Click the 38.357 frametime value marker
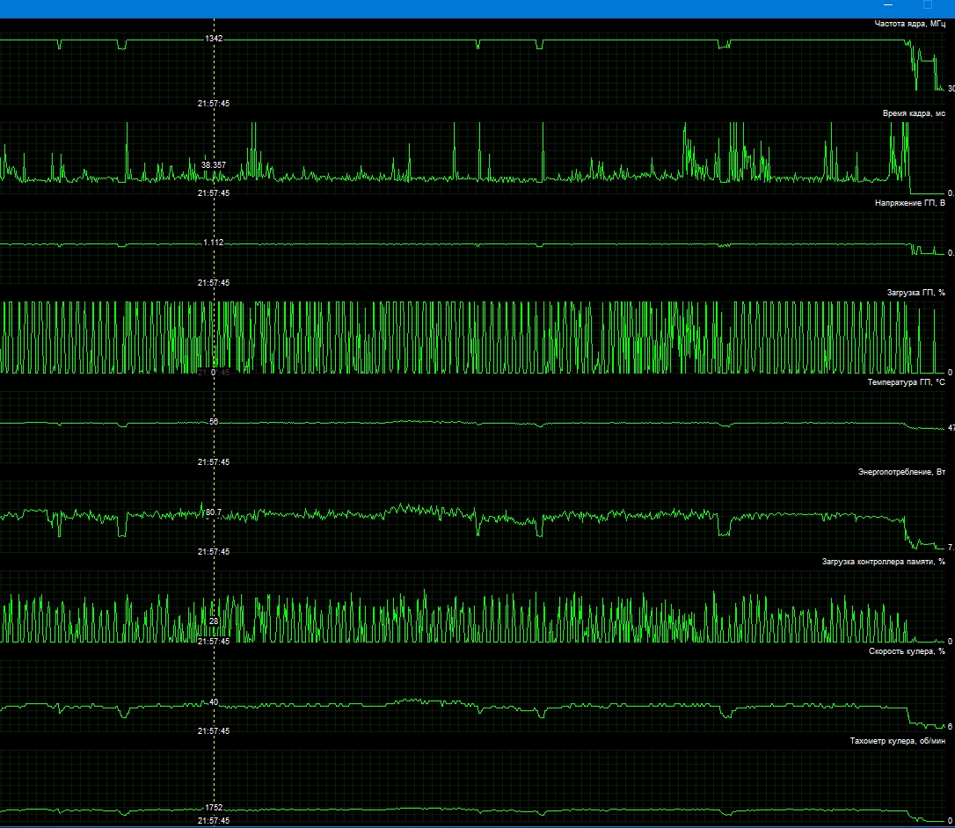This screenshot has height=828, width=955. (x=214, y=165)
